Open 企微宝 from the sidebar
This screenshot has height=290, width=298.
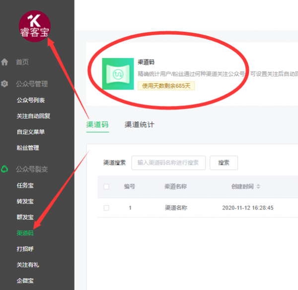click(x=25, y=281)
